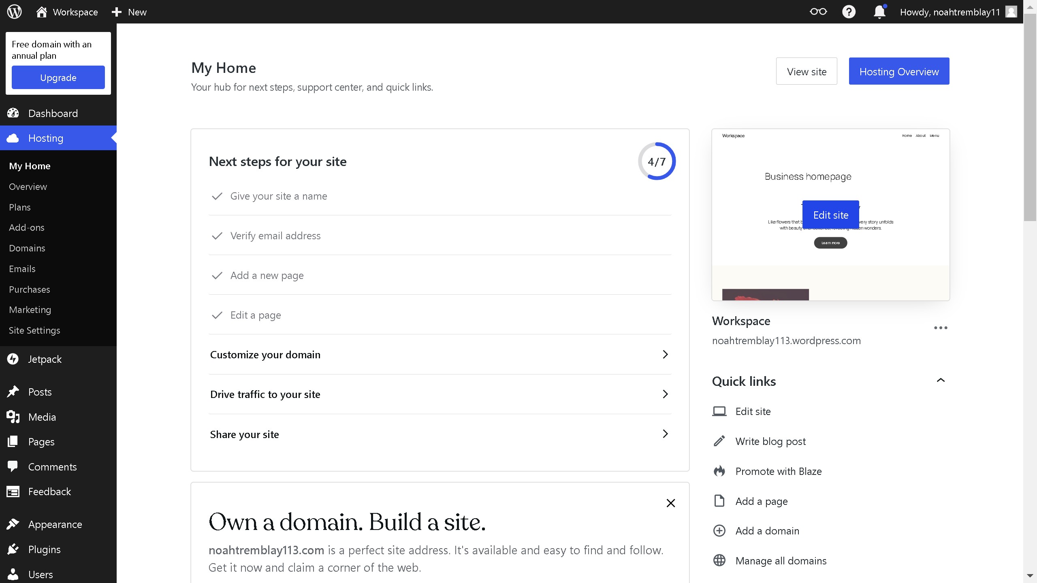Open Site Settings from the Hosting menu
This screenshot has width=1037, height=583.
tap(34, 330)
